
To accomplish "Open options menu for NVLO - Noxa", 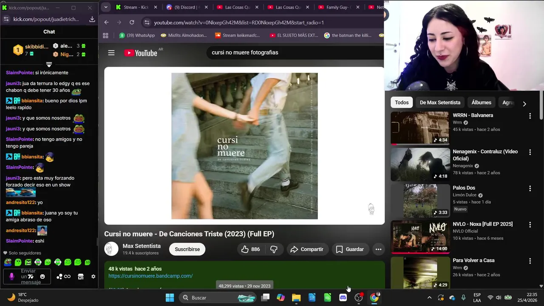I will [x=530, y=225].
